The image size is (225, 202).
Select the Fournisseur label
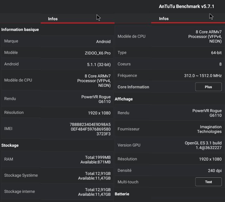(128, 129)
